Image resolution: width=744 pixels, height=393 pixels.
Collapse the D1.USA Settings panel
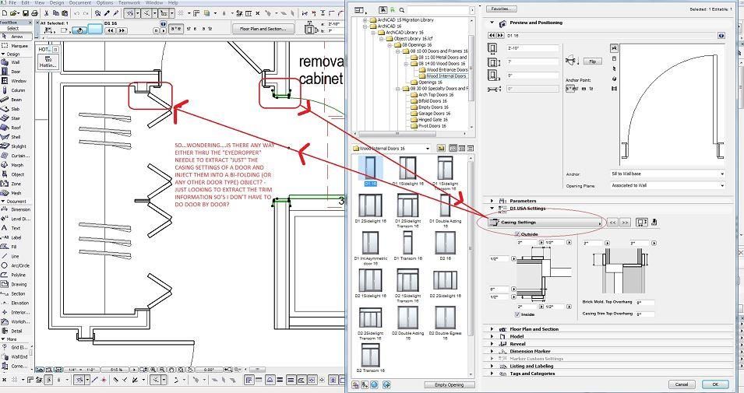[492, 208]
